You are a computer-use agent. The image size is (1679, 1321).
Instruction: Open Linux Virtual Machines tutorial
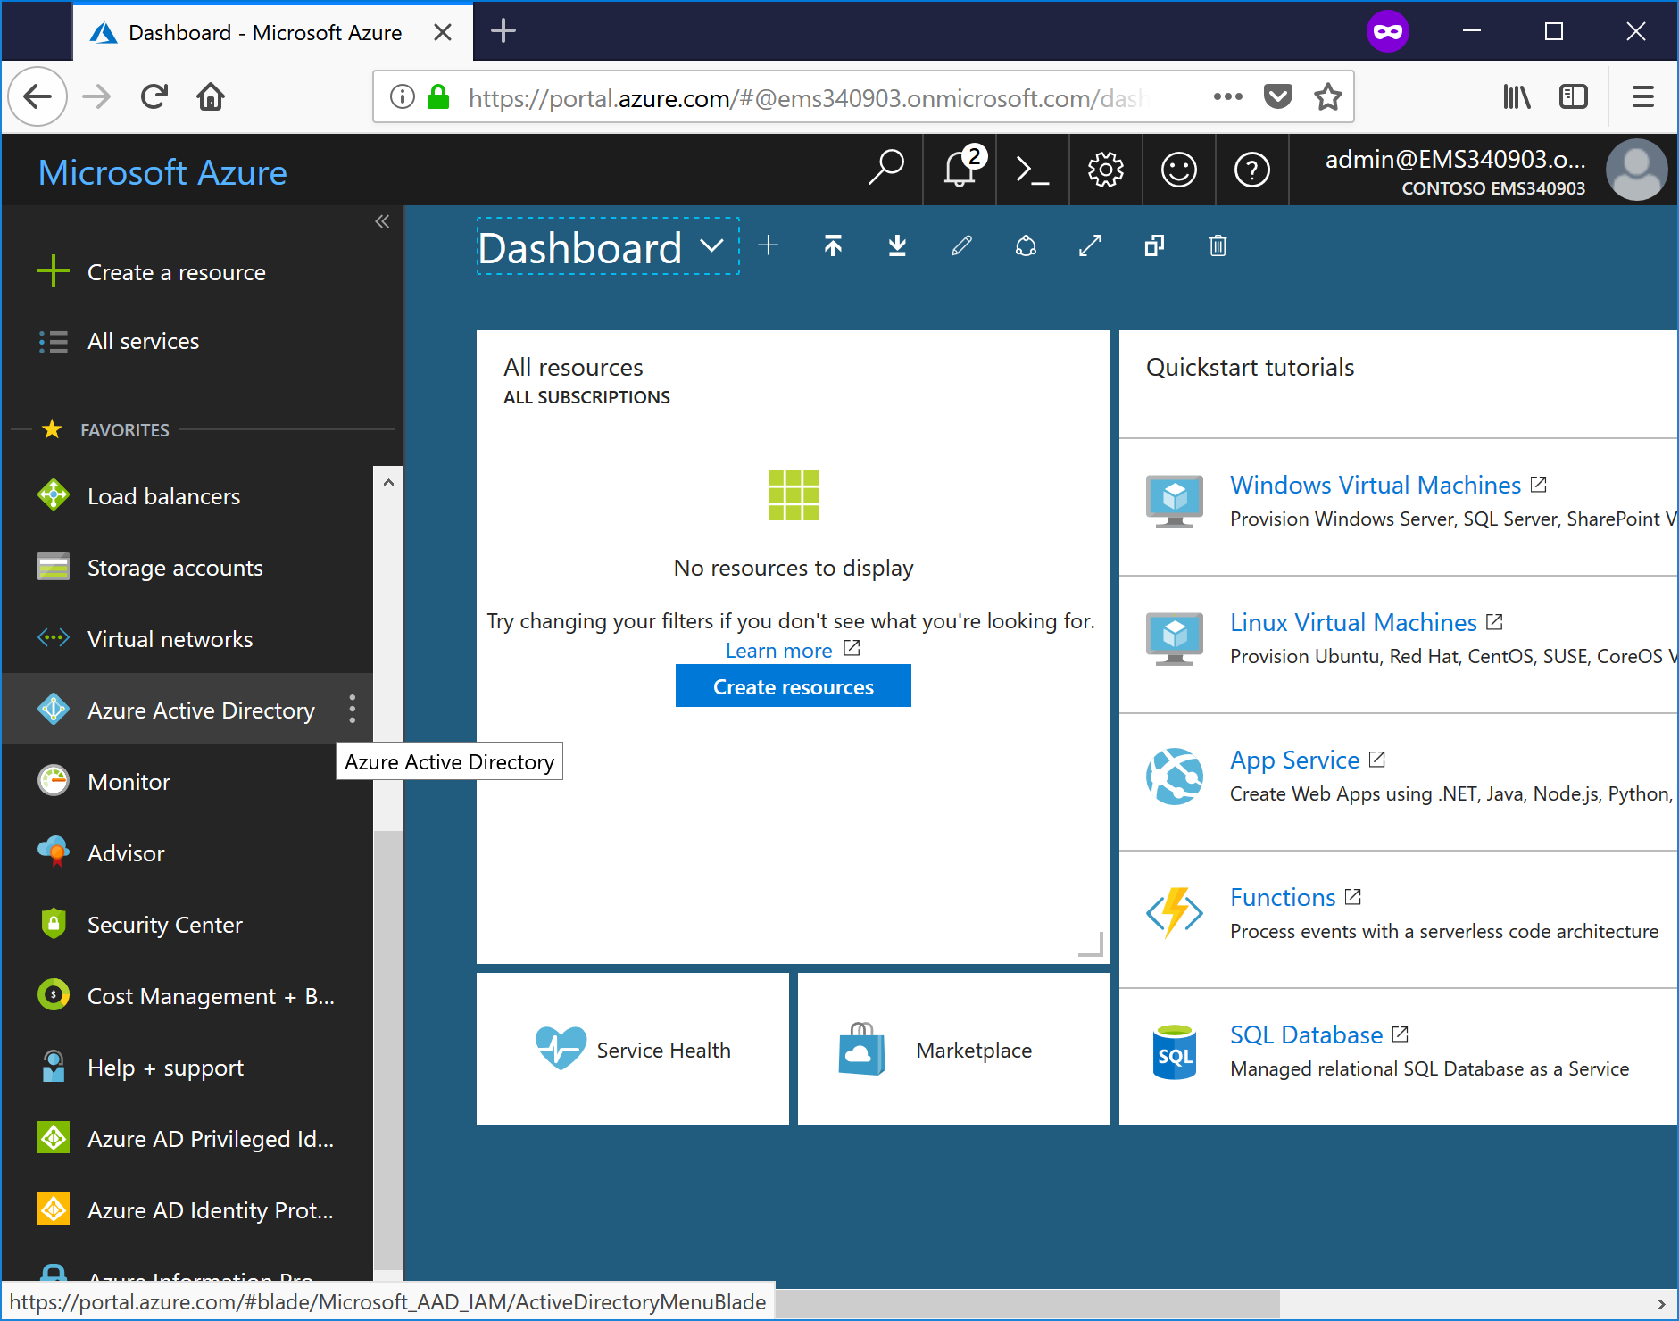[1353, 622]
